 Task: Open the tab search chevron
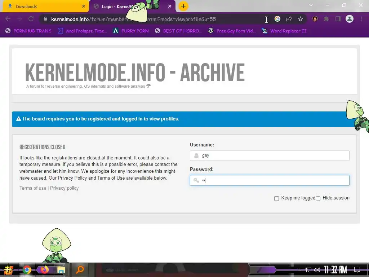click(311, 5)
